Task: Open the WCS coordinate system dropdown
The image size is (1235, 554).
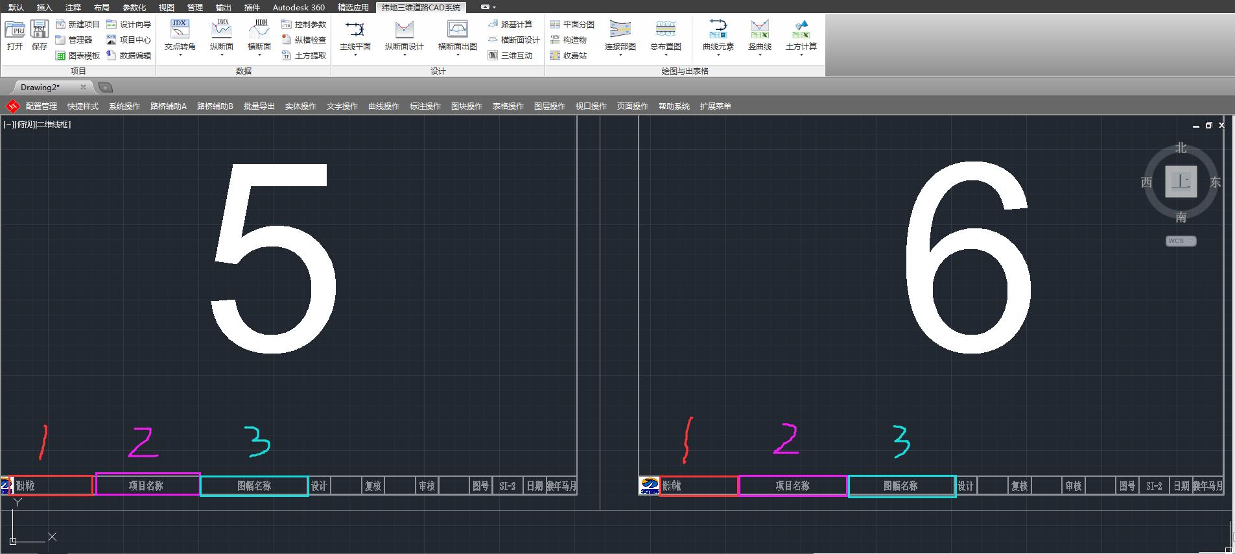Action: click(x=1181, y=241)
